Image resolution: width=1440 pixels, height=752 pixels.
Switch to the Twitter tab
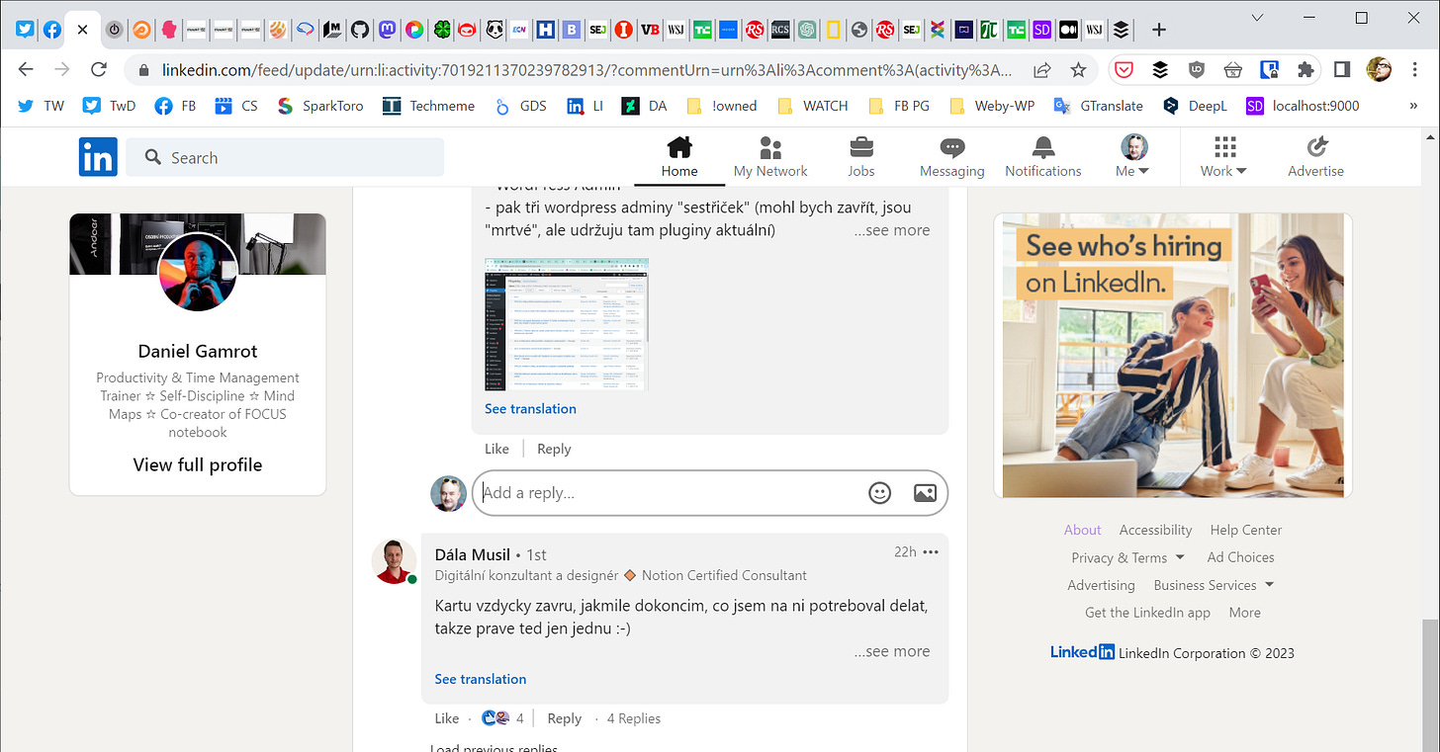(24, 30)
